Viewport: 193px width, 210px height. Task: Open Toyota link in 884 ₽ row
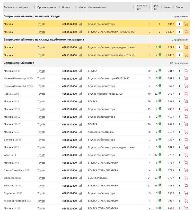point(41,24)
